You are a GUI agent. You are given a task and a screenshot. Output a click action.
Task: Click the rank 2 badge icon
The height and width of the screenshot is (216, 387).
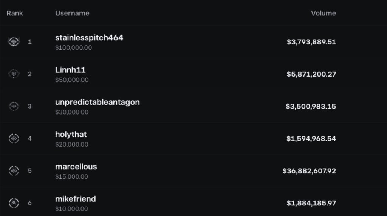tap(14, 74)
